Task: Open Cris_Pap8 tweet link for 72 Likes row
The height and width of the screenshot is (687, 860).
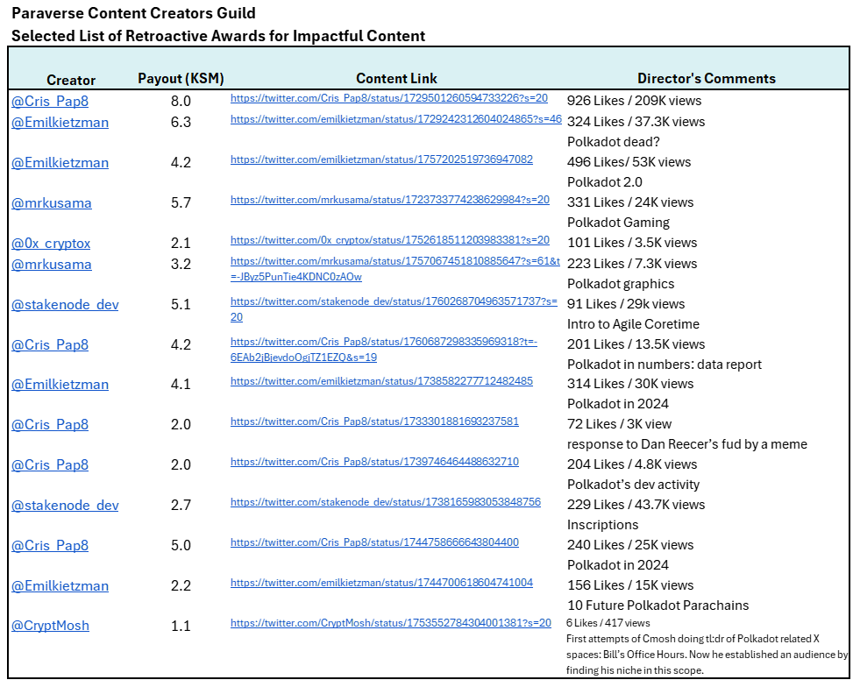Action: tap(374, 421)
